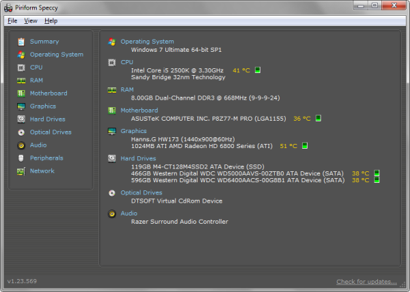410x292 pixels.
Task: Open the View menu
Action: [31, 21]
